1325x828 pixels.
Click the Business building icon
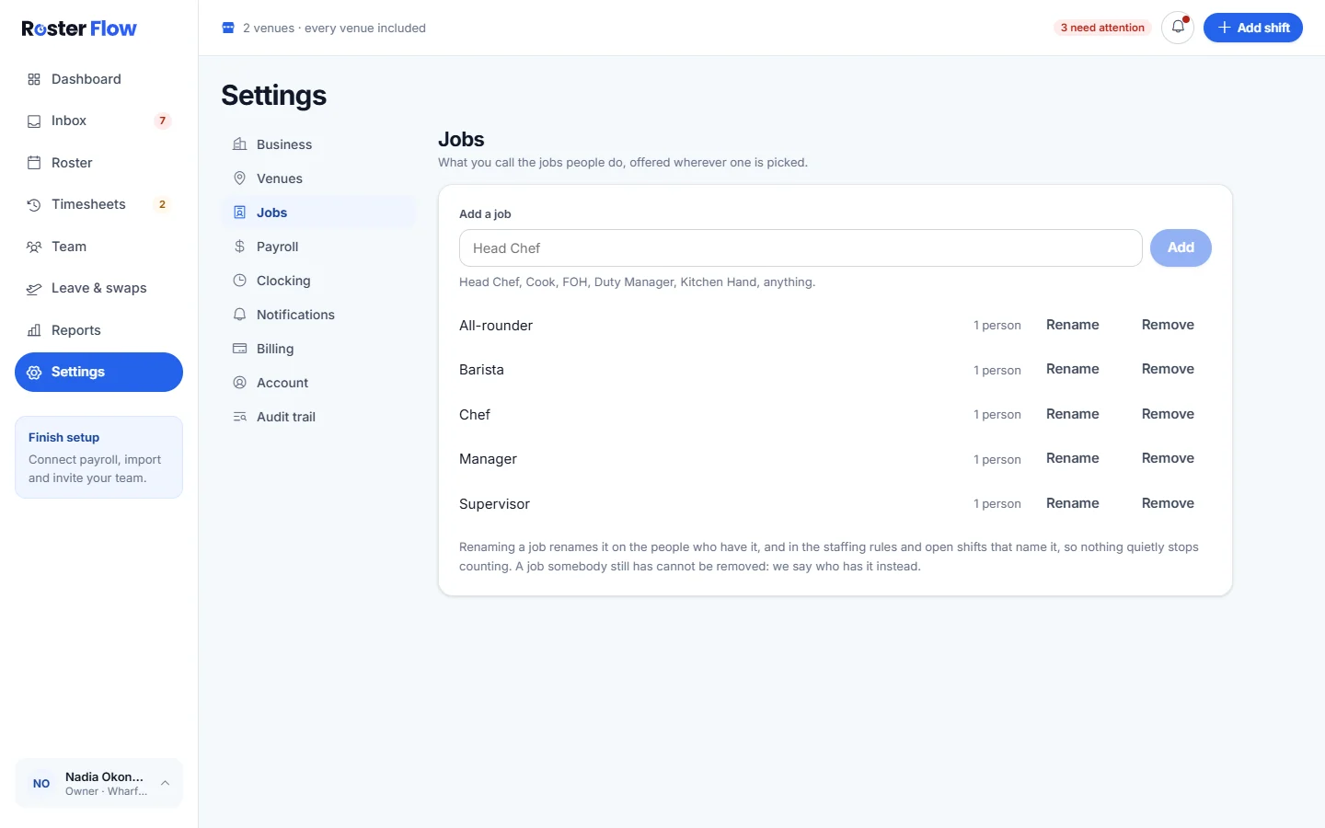click(x=239, y=144)
